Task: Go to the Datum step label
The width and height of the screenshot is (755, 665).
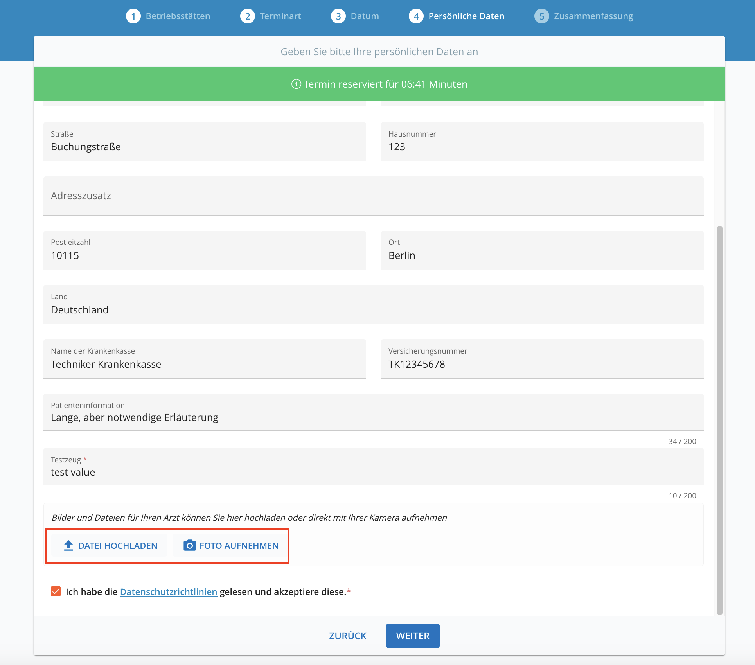Action: pos(365,16)
